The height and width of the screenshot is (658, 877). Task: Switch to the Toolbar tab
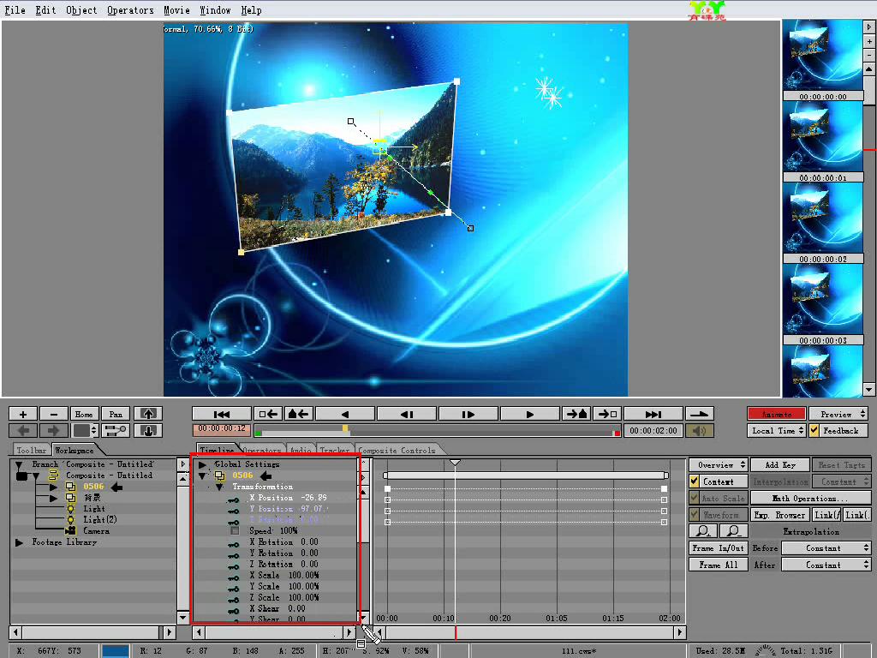pos(32,450)
